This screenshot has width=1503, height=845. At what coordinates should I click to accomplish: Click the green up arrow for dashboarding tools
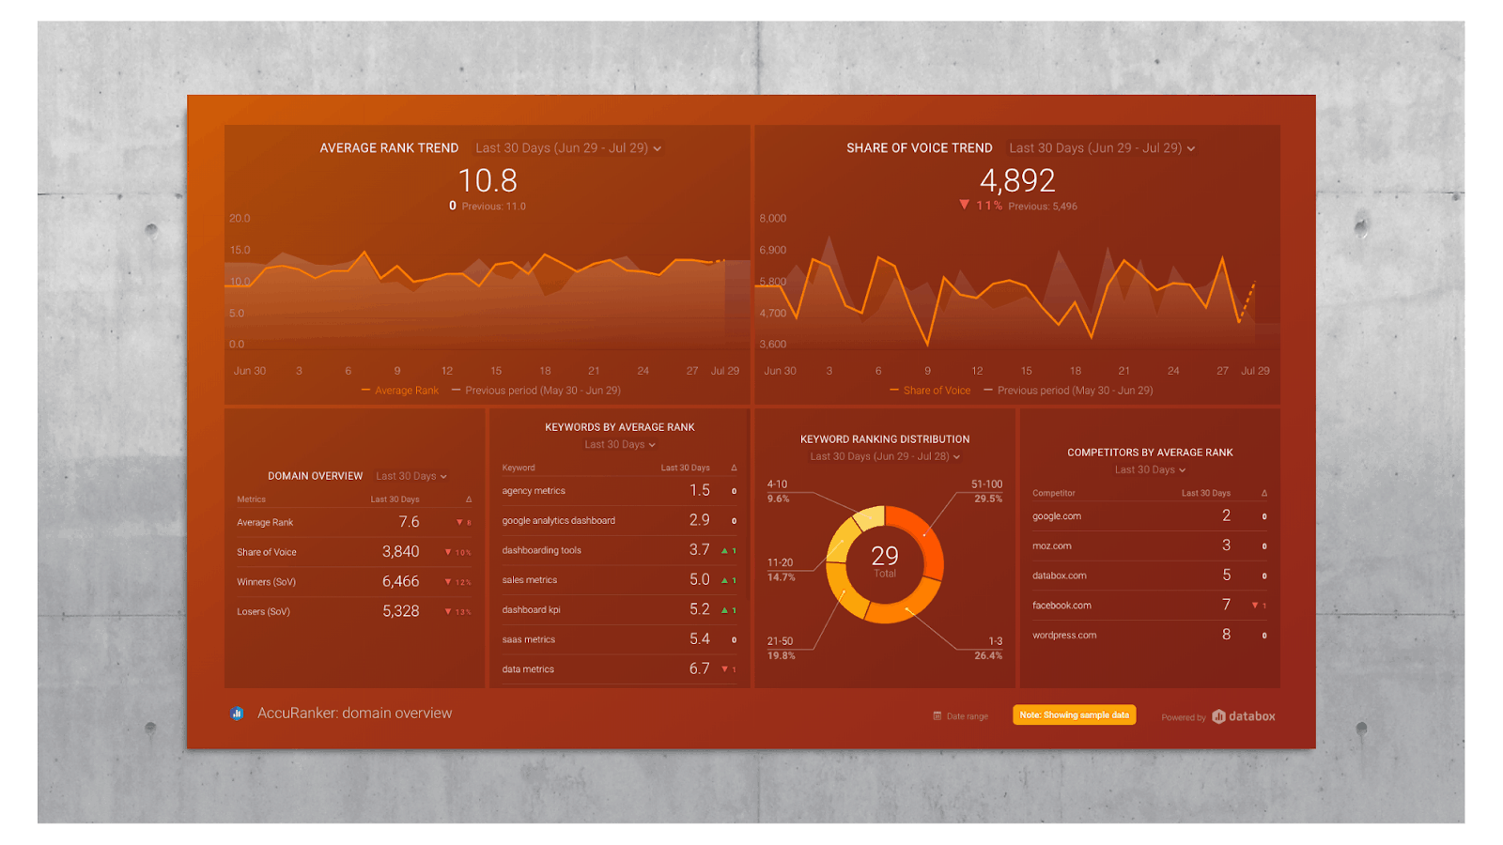(724, 551)
